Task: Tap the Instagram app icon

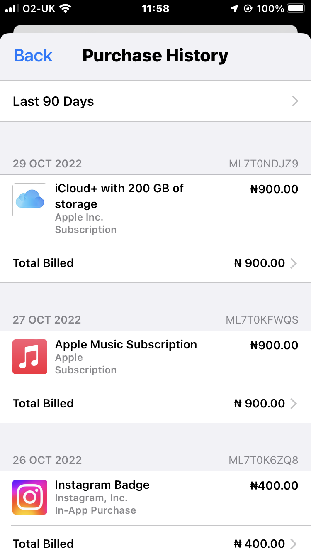Action: pyautogui.click(x=30, y=497)
